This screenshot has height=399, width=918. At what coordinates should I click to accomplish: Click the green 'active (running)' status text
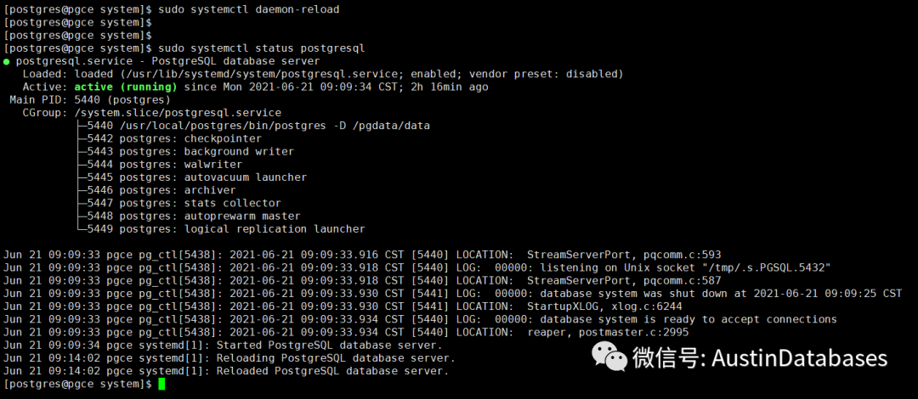coord(125,87)
